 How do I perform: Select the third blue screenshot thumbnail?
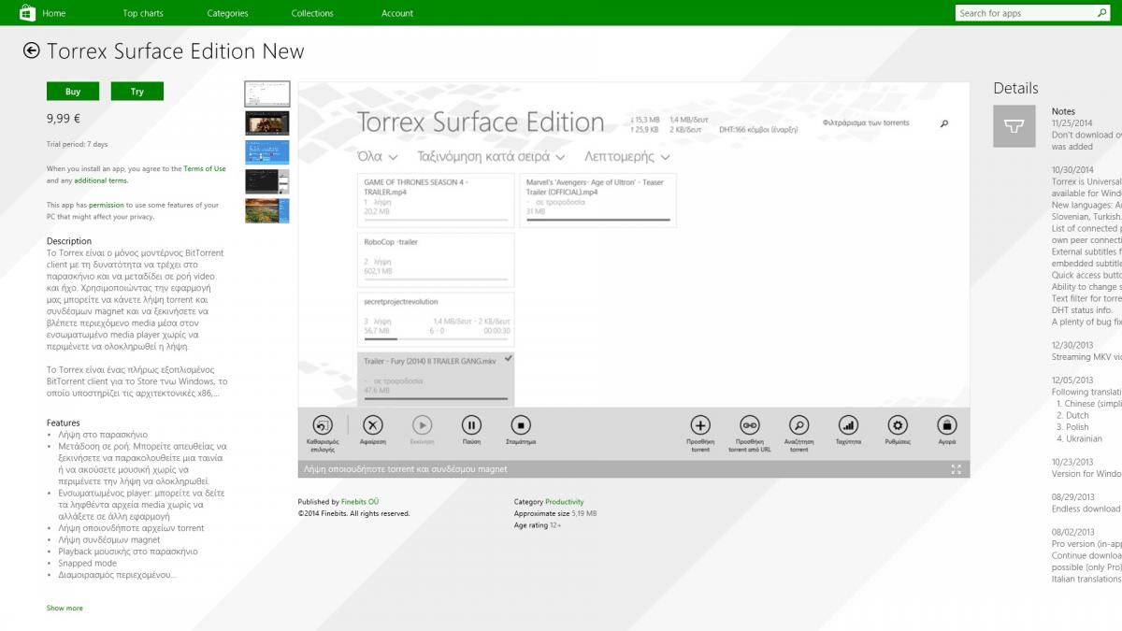(x=267, y=152)
